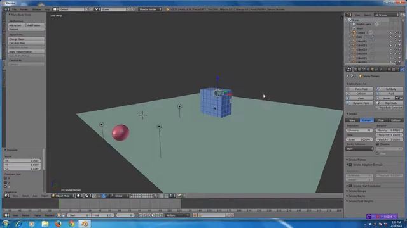Open the File Explorer folder on the taskbar
Screen dimensions: 407x228
[45, 224]
